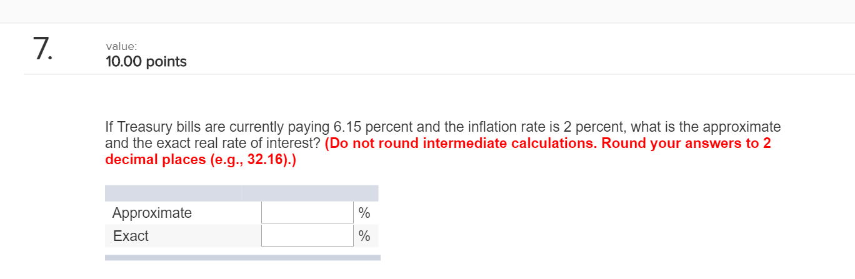Click gray header row above Approximate label

click(x=173, y=193)
